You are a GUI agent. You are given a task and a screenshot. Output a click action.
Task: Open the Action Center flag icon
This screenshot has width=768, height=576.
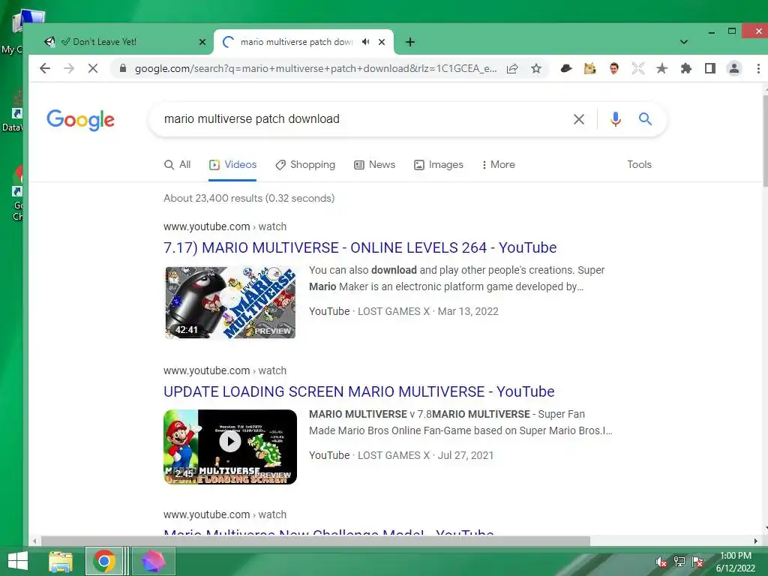[x=697, y=562]
